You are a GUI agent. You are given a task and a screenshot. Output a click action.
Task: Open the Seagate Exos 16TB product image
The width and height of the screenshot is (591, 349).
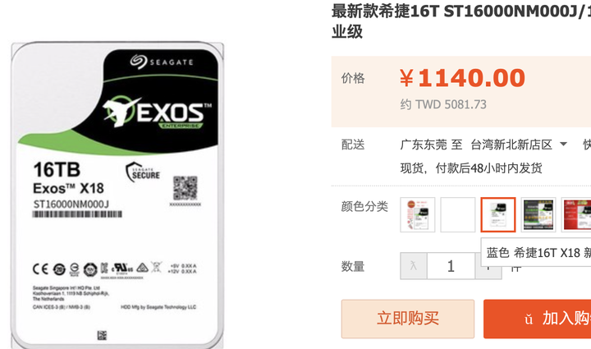[x=117, y=195]
